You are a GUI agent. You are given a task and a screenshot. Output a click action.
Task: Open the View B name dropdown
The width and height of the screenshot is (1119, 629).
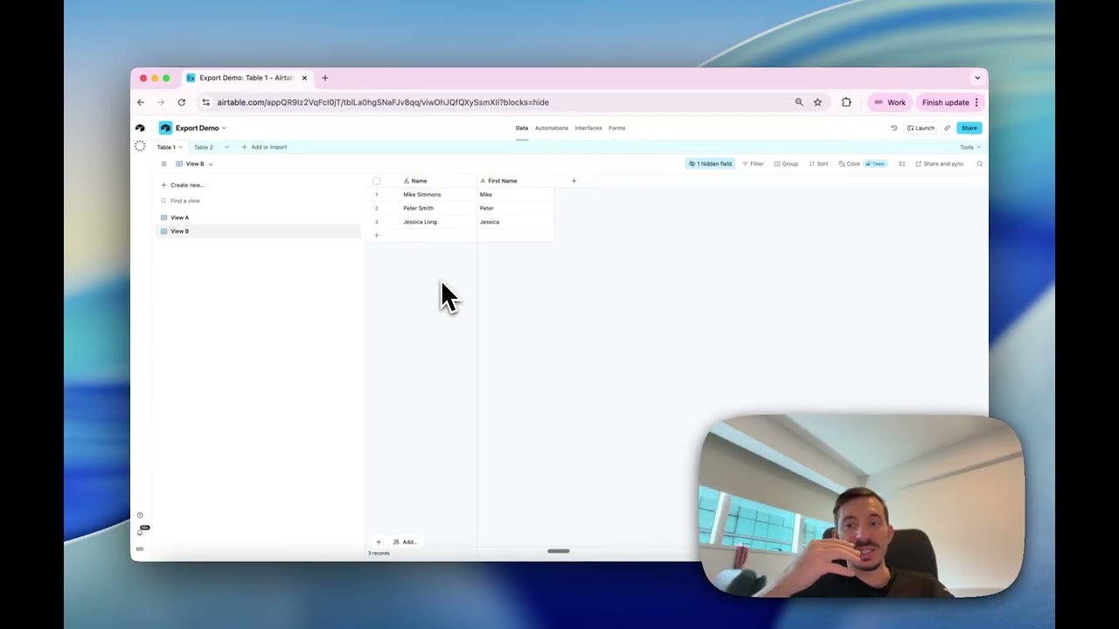coord(211,164)
